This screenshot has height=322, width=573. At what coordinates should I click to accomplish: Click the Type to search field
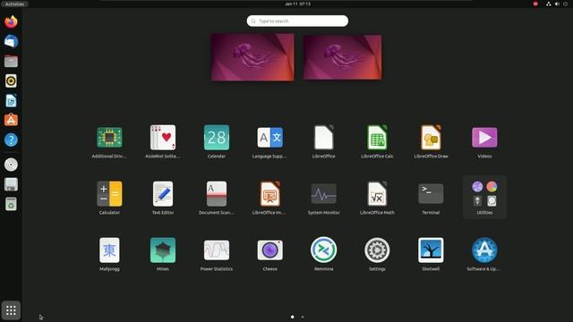(297, 21)
